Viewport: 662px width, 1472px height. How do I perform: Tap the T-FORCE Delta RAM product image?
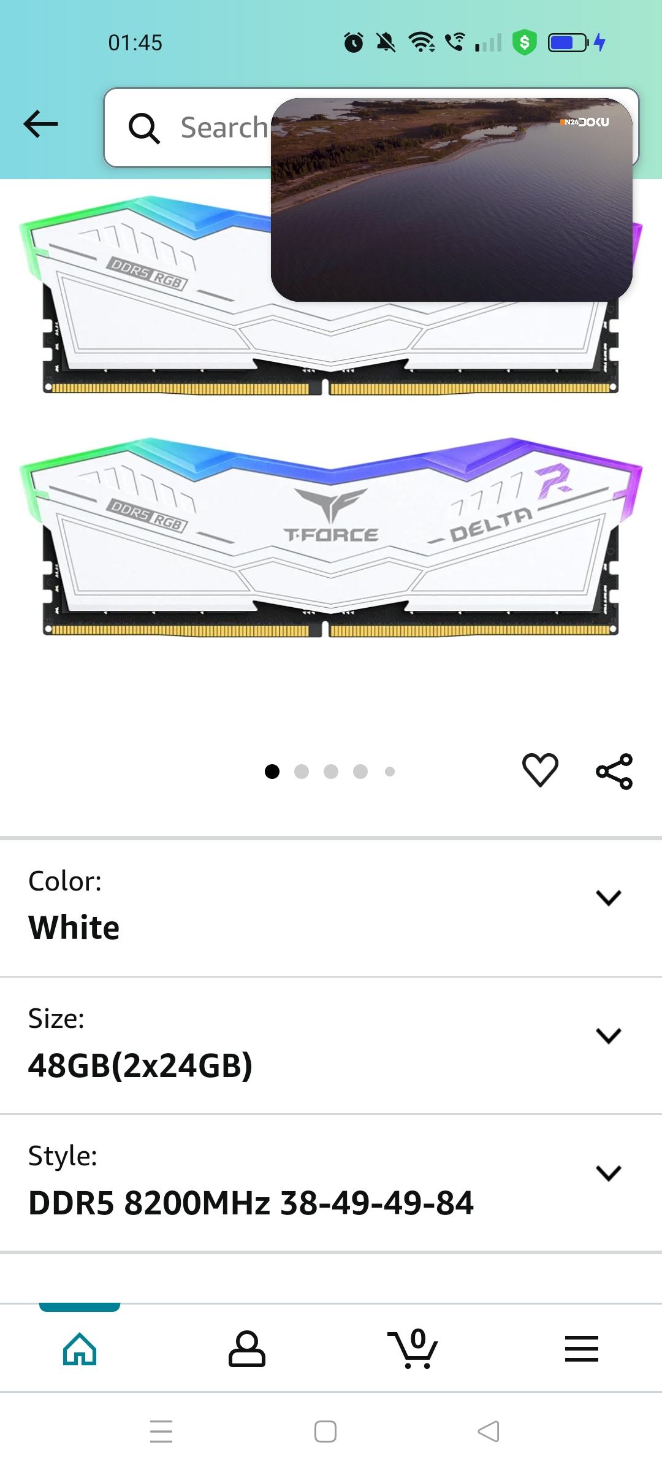(x=331, y=537)
